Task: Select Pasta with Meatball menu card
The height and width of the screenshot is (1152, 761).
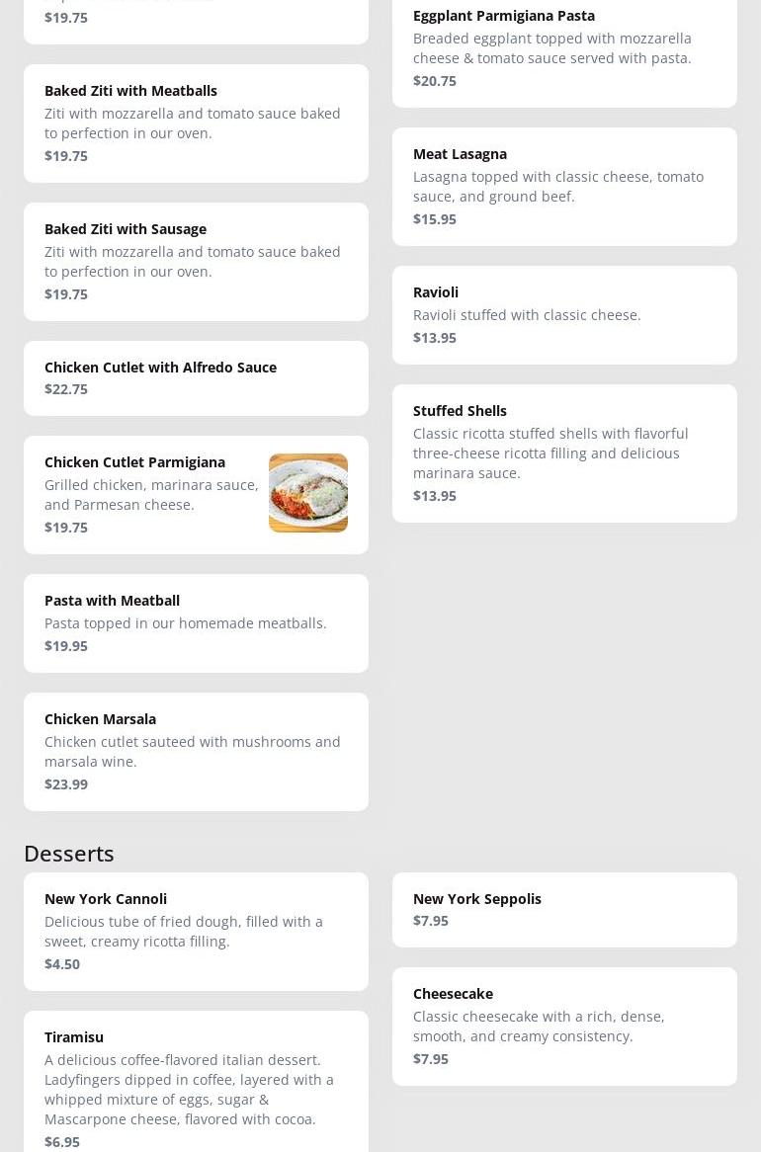Action: point(197,623)
